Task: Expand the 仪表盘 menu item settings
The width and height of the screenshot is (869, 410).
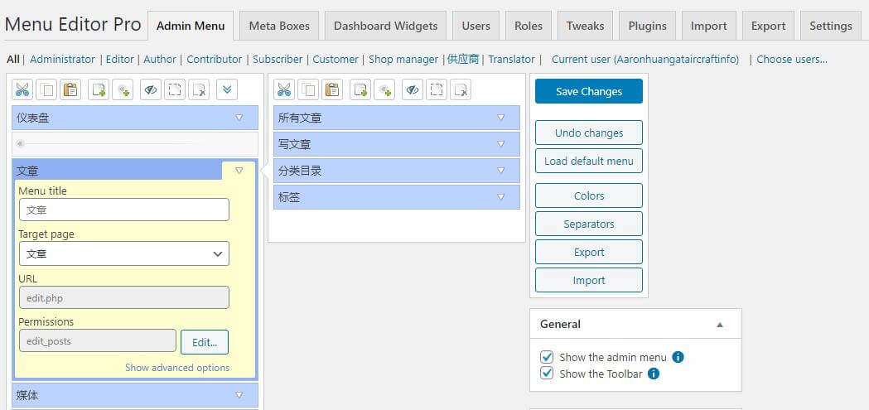Action: click(239, 118)
